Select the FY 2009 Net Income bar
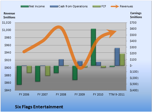The image size is (152, 112). 75,73
